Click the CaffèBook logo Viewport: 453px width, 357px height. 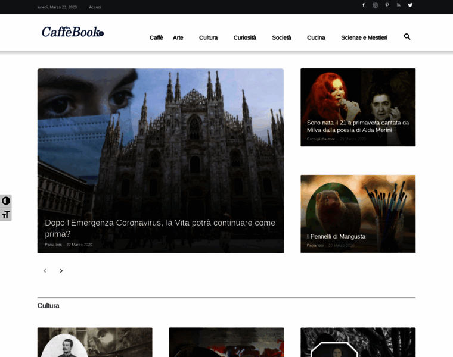tap(73, 32)
